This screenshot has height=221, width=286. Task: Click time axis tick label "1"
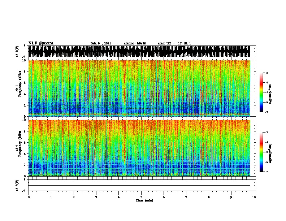pos(51,197)
